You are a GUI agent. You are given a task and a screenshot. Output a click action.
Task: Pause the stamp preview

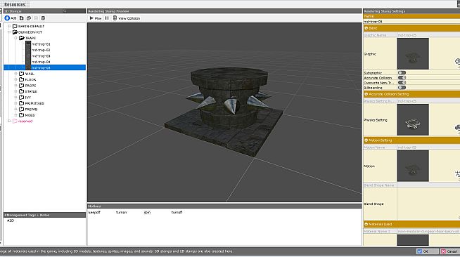[107, 18]
